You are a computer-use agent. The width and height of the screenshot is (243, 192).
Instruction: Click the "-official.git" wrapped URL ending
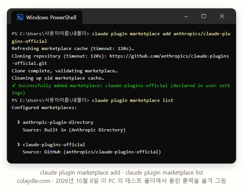coord(29,63)
